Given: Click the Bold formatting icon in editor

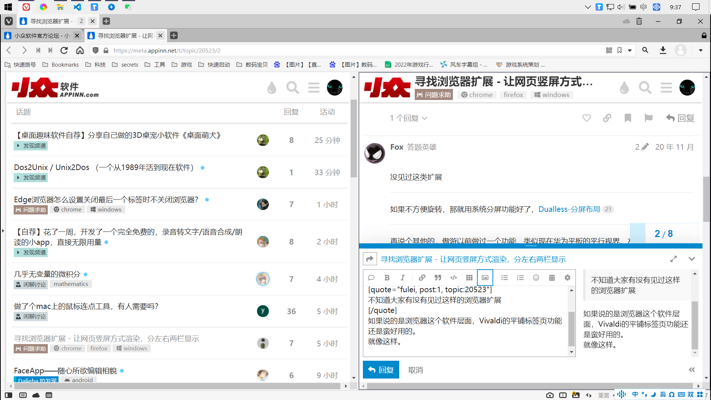Looking at the screenshot, I should [387, 278].
